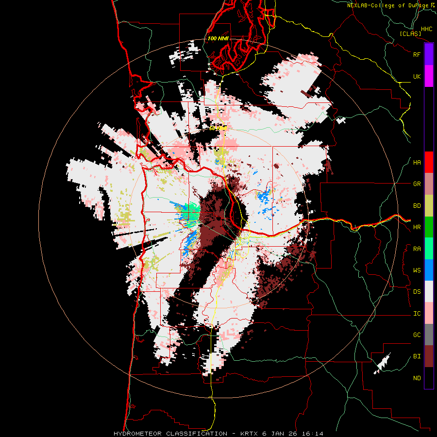Click the BI legend label
Screen dimensions: 437x437
417,356
